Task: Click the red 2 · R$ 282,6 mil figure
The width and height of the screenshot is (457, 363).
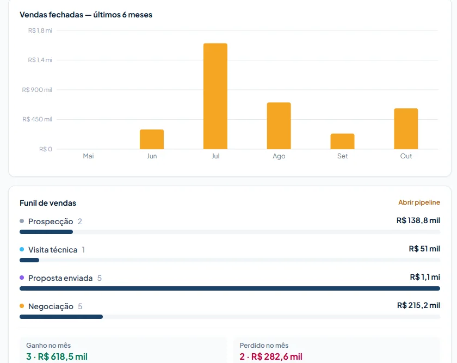Action: [x=271, y=356]
